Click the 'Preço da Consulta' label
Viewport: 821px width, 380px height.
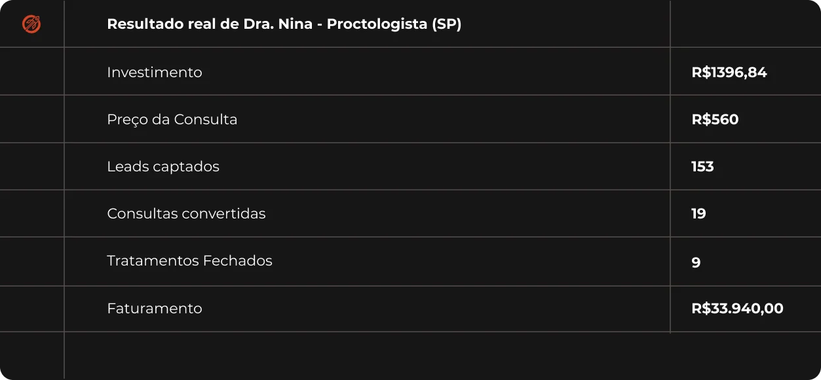(x=172, y=120)
